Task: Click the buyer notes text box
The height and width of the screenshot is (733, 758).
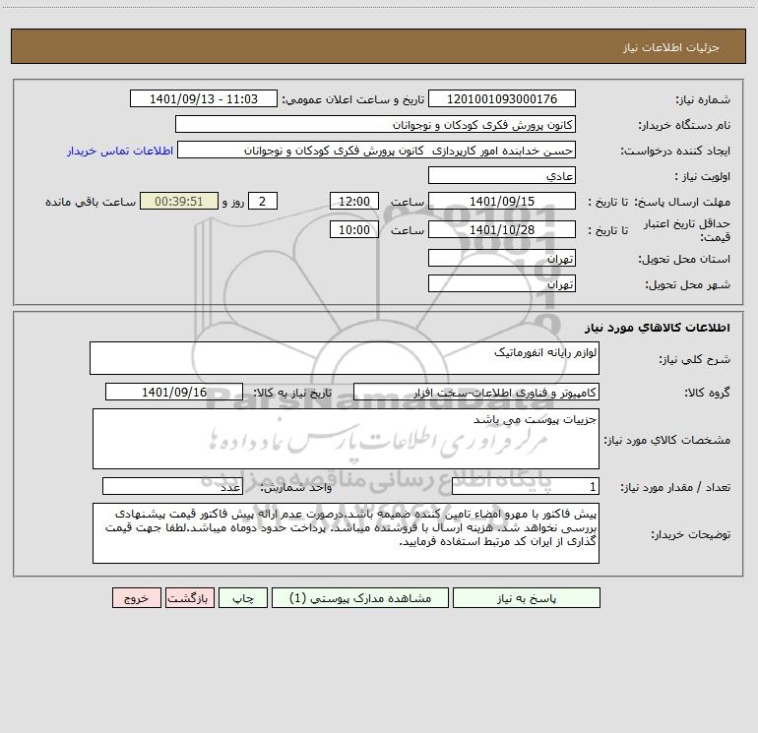Action: point(346,533)
